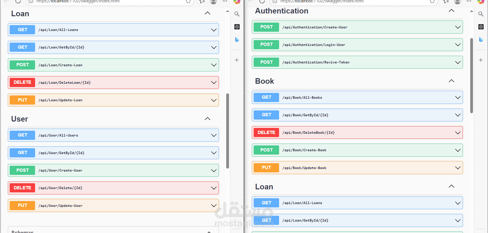Click PUT button for /api/Loan/Update-Loan
Image resolution: width=488 pixels, height=233 pixels.
22,100
